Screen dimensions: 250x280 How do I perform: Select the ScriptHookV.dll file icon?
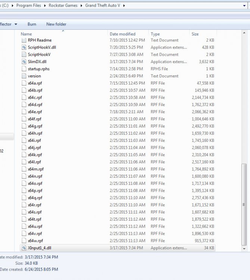(x=24, y=47)
